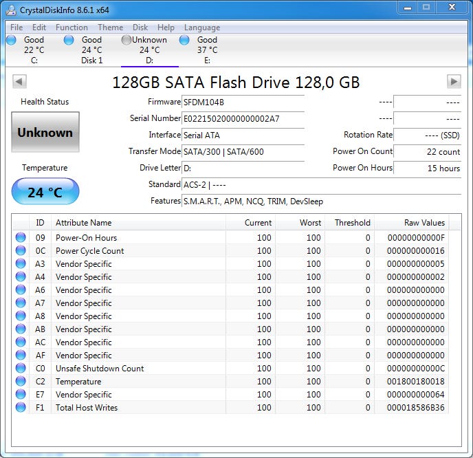The height and width of the screenshot is (458, 473).
Task: Click the Temperature attribute status orb
Action: point(21,382)
